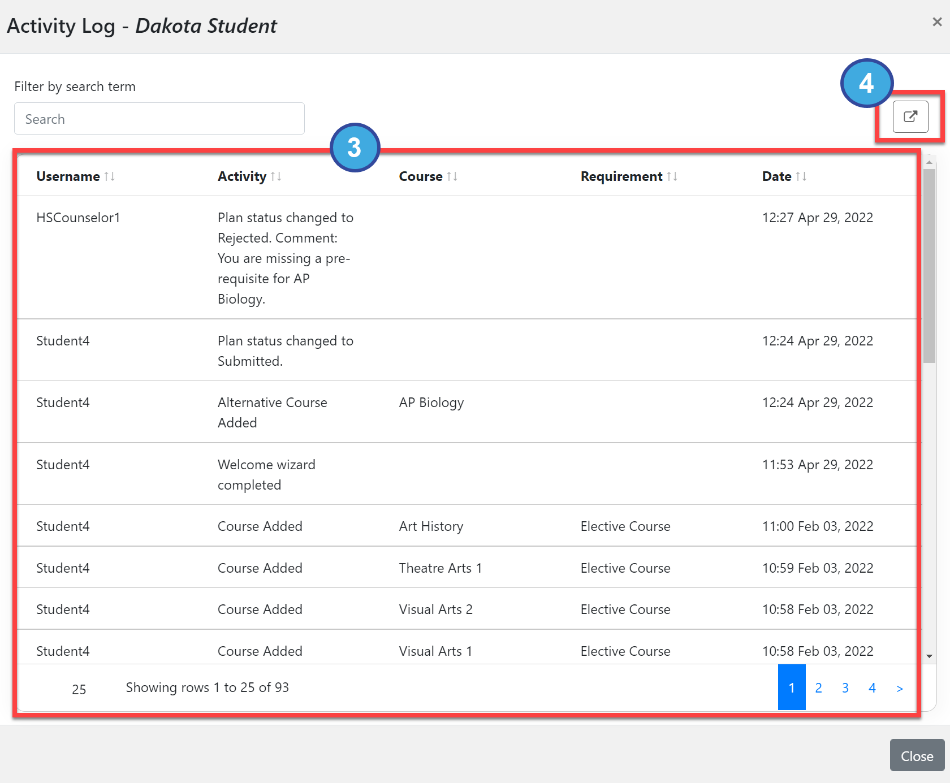Select current page 1 in pagination

click(x=792, y=687)
